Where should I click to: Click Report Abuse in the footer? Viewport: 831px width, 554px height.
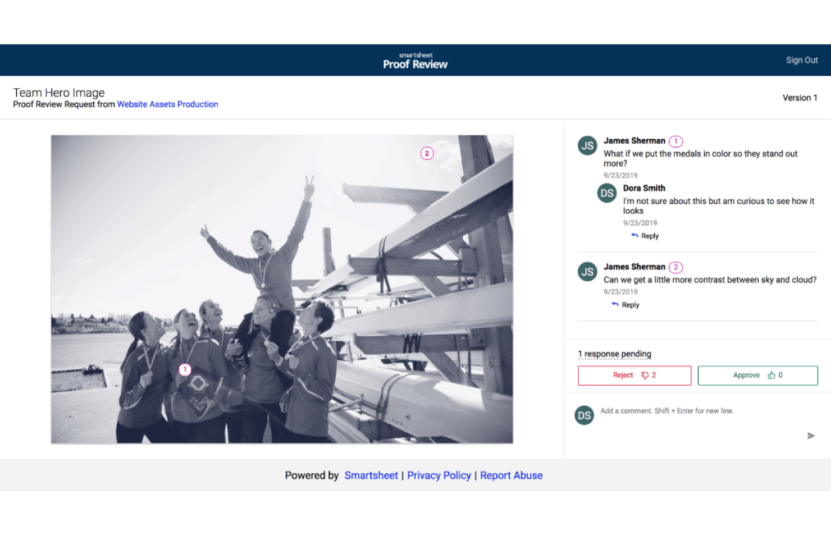click(x=511, y=475)
